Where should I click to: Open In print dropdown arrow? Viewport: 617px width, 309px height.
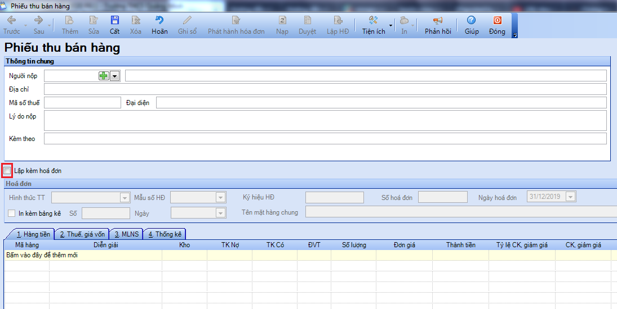coord(413,25)
